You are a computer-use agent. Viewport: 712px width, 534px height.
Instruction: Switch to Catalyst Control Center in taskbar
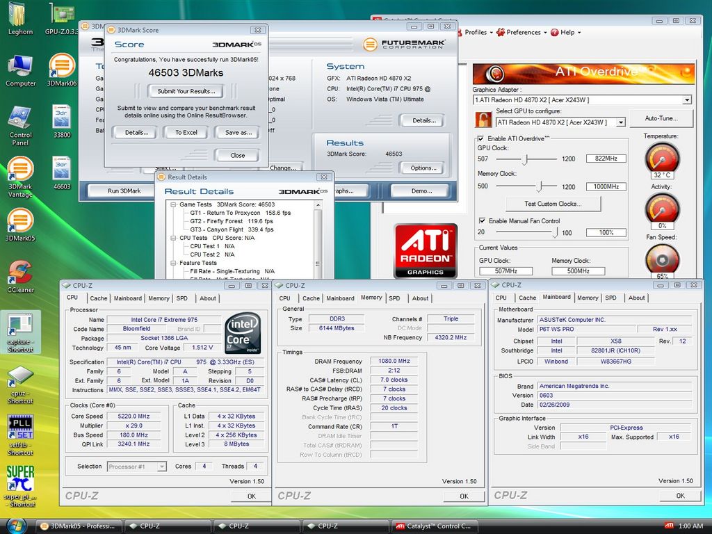point(434,526)
